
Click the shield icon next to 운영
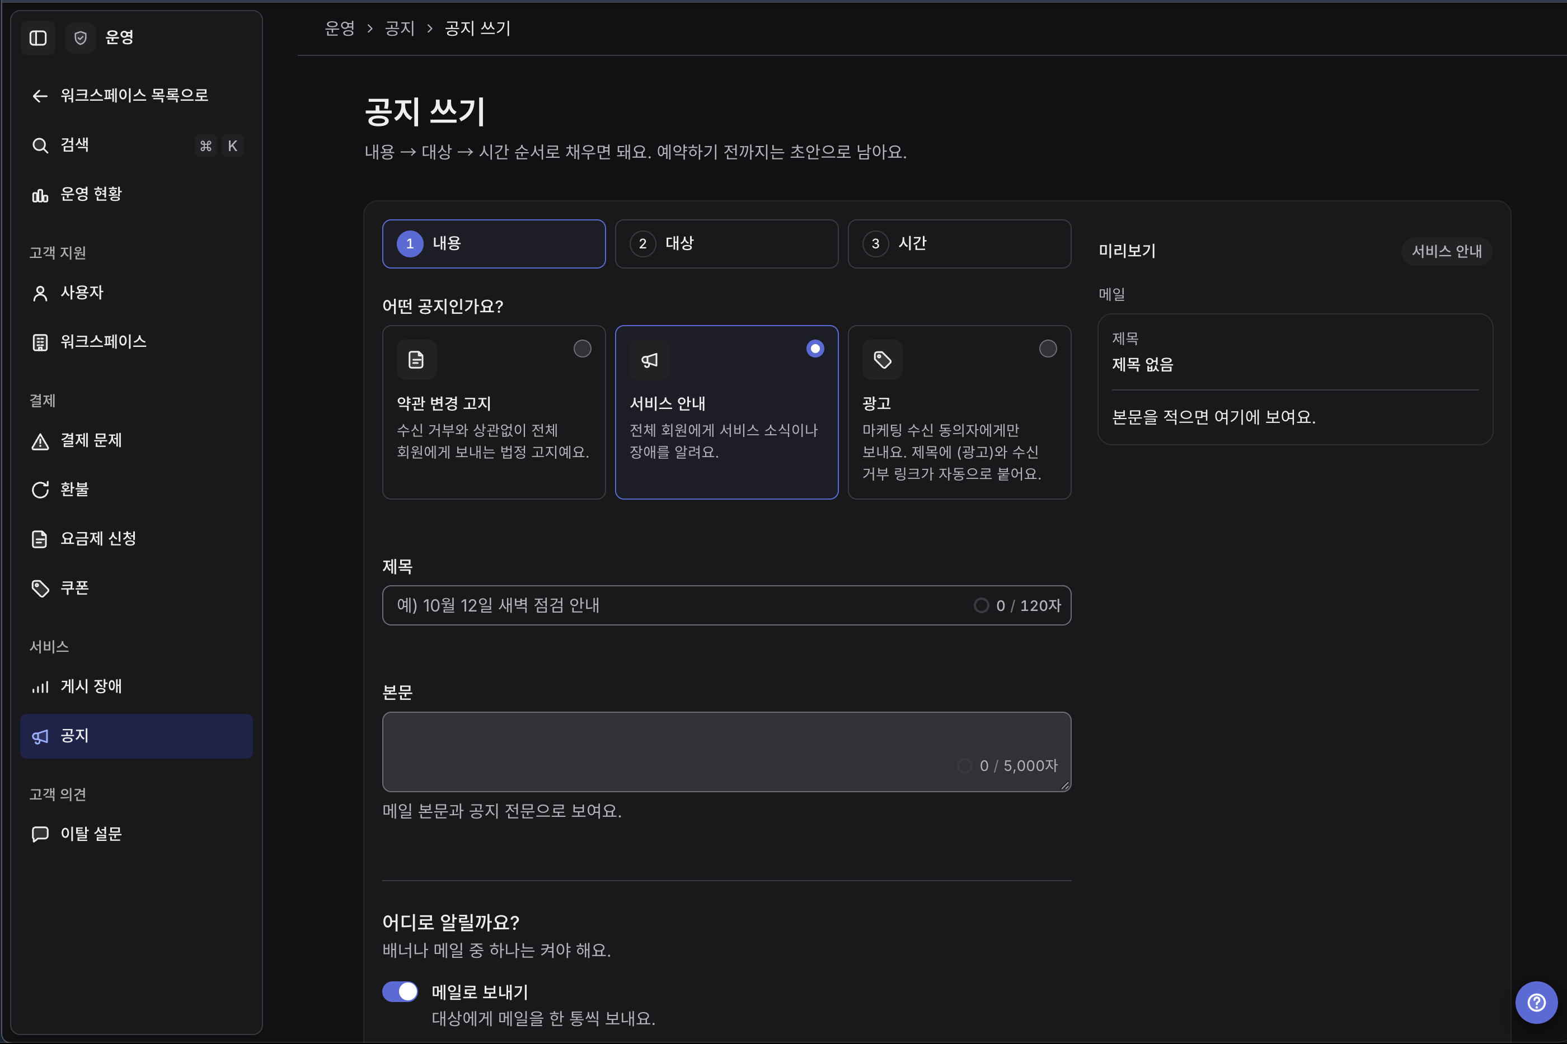[81, 38]
